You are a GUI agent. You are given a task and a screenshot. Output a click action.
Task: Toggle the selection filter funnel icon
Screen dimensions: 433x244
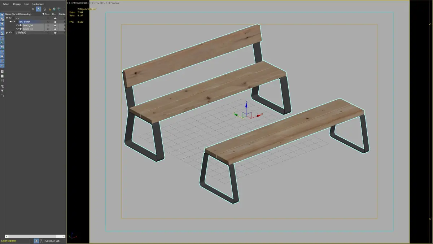click(38, 9)
